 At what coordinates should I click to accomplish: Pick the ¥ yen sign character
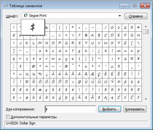pyautogui.click(x=138, y=59)
